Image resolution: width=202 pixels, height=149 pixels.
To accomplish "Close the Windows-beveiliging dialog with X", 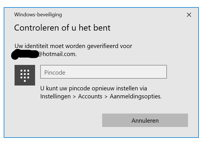I will [x=189, y=15].
